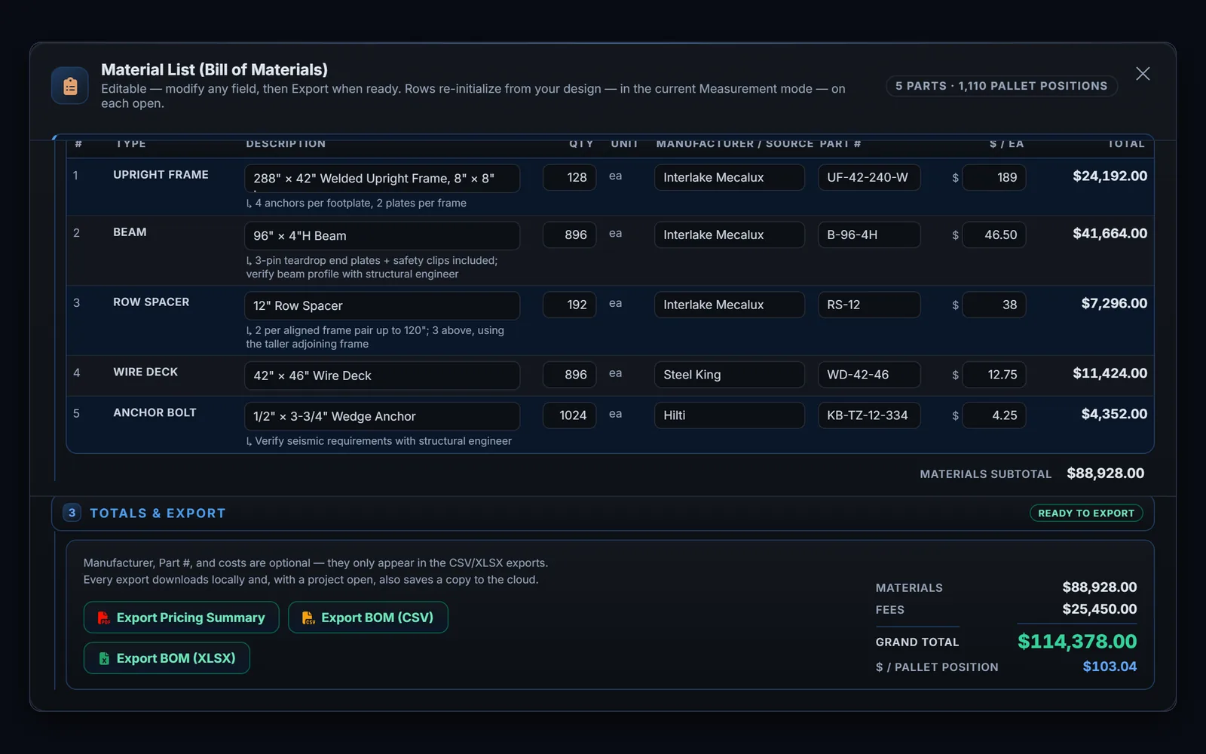
Task: Edit the Steel King manufacturer field
Action: [730, 375]
